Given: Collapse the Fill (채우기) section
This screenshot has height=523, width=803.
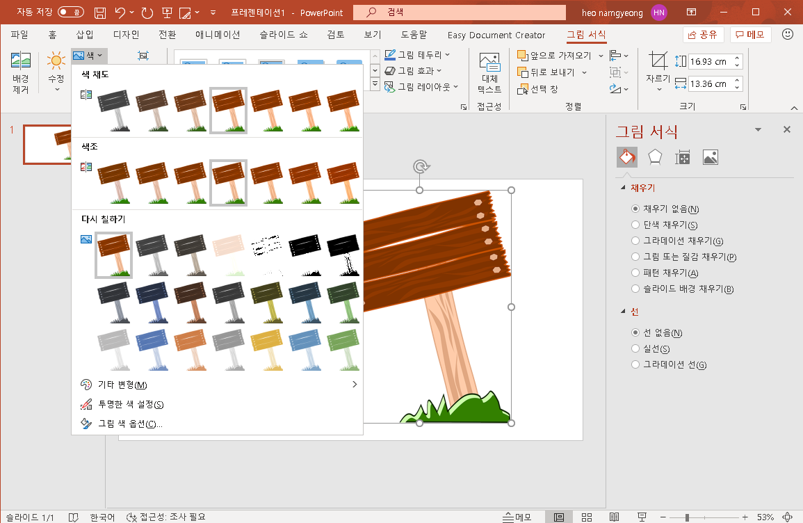Looking at the screenshot, I should coord(623,188).
